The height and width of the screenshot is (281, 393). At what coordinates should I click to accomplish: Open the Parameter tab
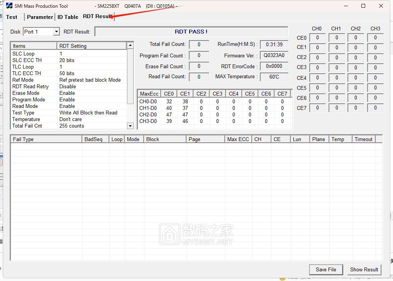[40, 17]
